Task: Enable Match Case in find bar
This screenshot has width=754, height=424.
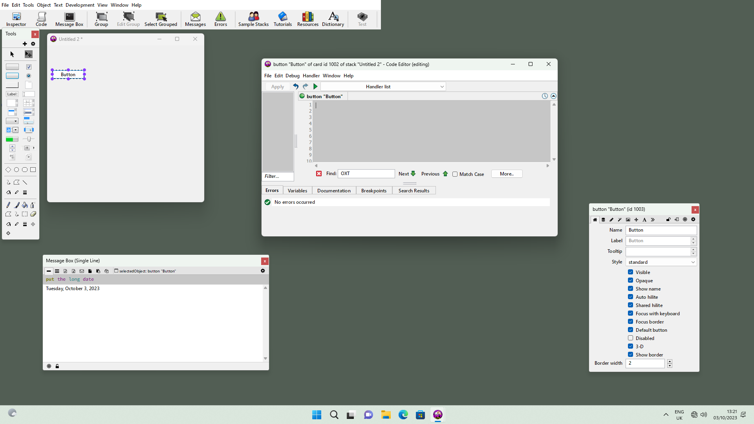Action: tap(455, 174)
